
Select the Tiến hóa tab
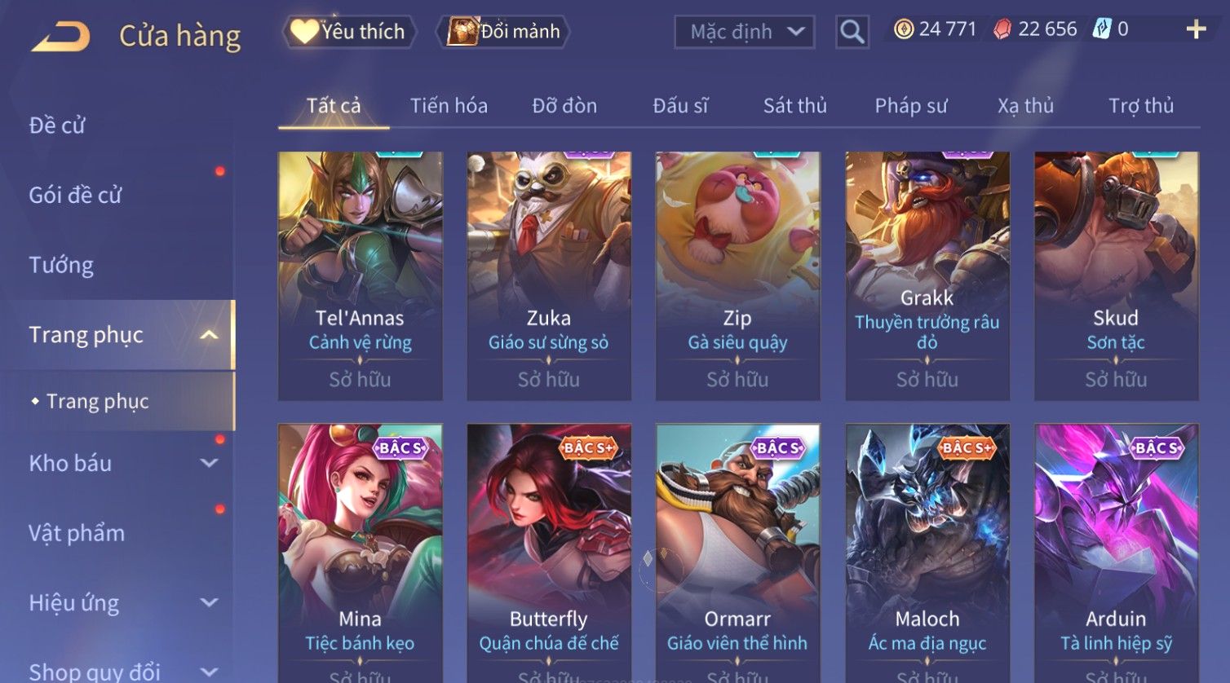449,106
